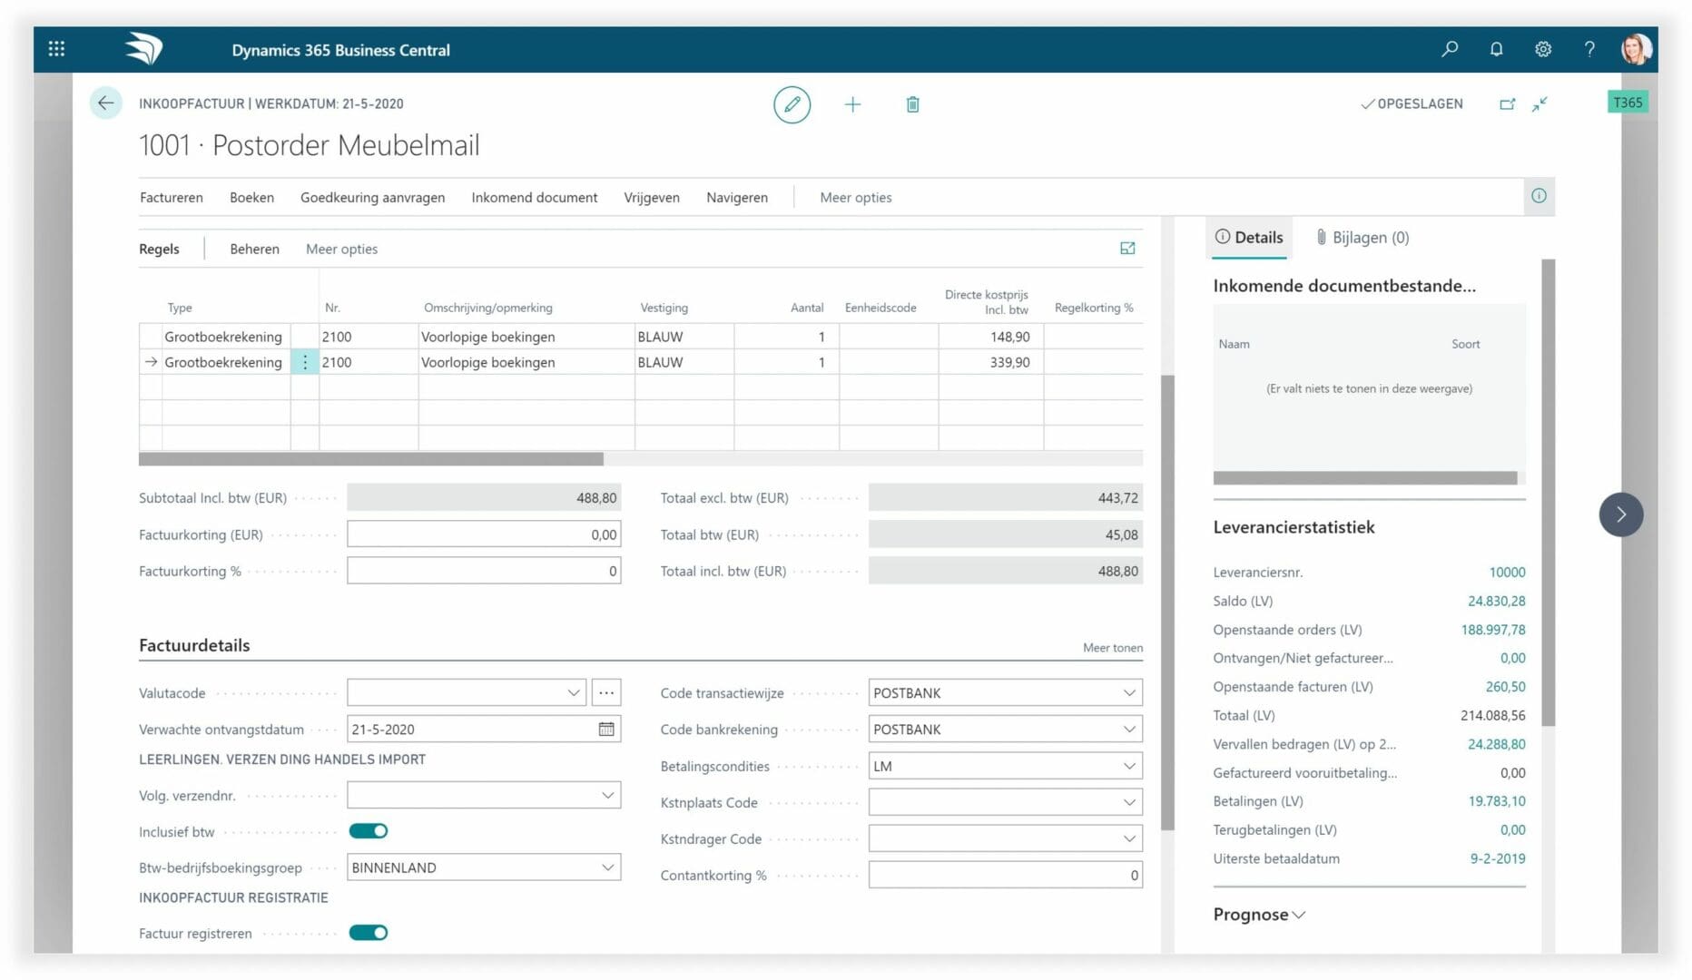Toggle Factuur registreren switch
This screenshot has width=1692, height=980.
click(369, 933)
